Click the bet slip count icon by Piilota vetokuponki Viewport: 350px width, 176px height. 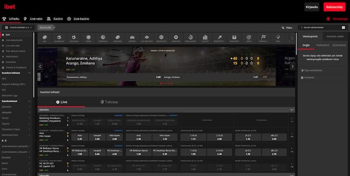343,28
